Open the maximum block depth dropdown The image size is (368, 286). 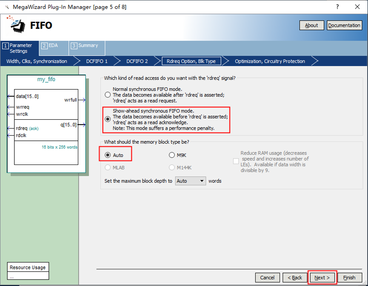click(x=191, y=181)
